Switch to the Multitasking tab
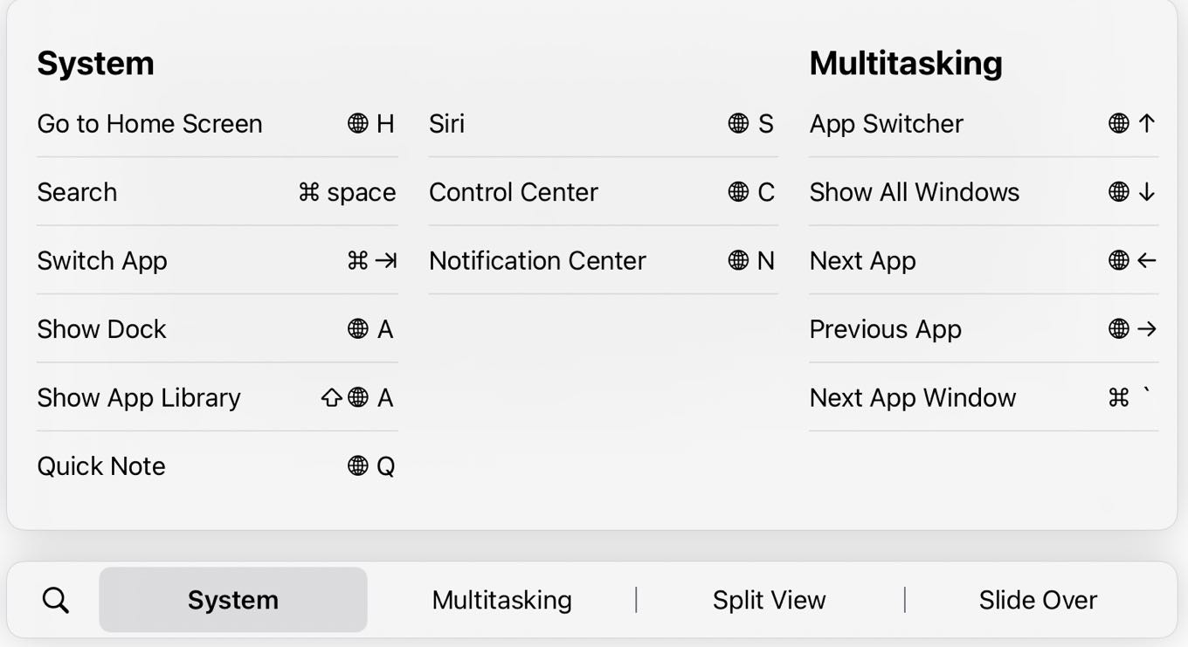 (x=501, y=600)
